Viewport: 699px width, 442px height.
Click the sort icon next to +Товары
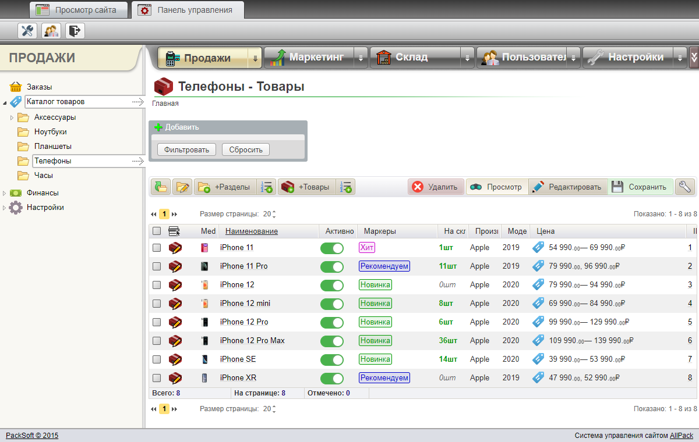(346, 187)
